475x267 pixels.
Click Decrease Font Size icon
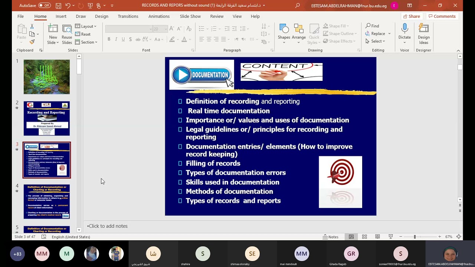tap(179, 29)
